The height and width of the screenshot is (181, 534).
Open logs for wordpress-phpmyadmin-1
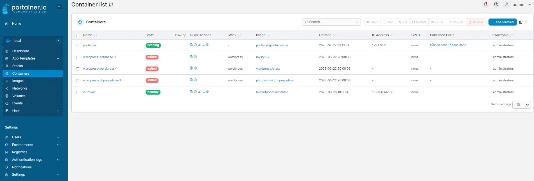[191, 80]
